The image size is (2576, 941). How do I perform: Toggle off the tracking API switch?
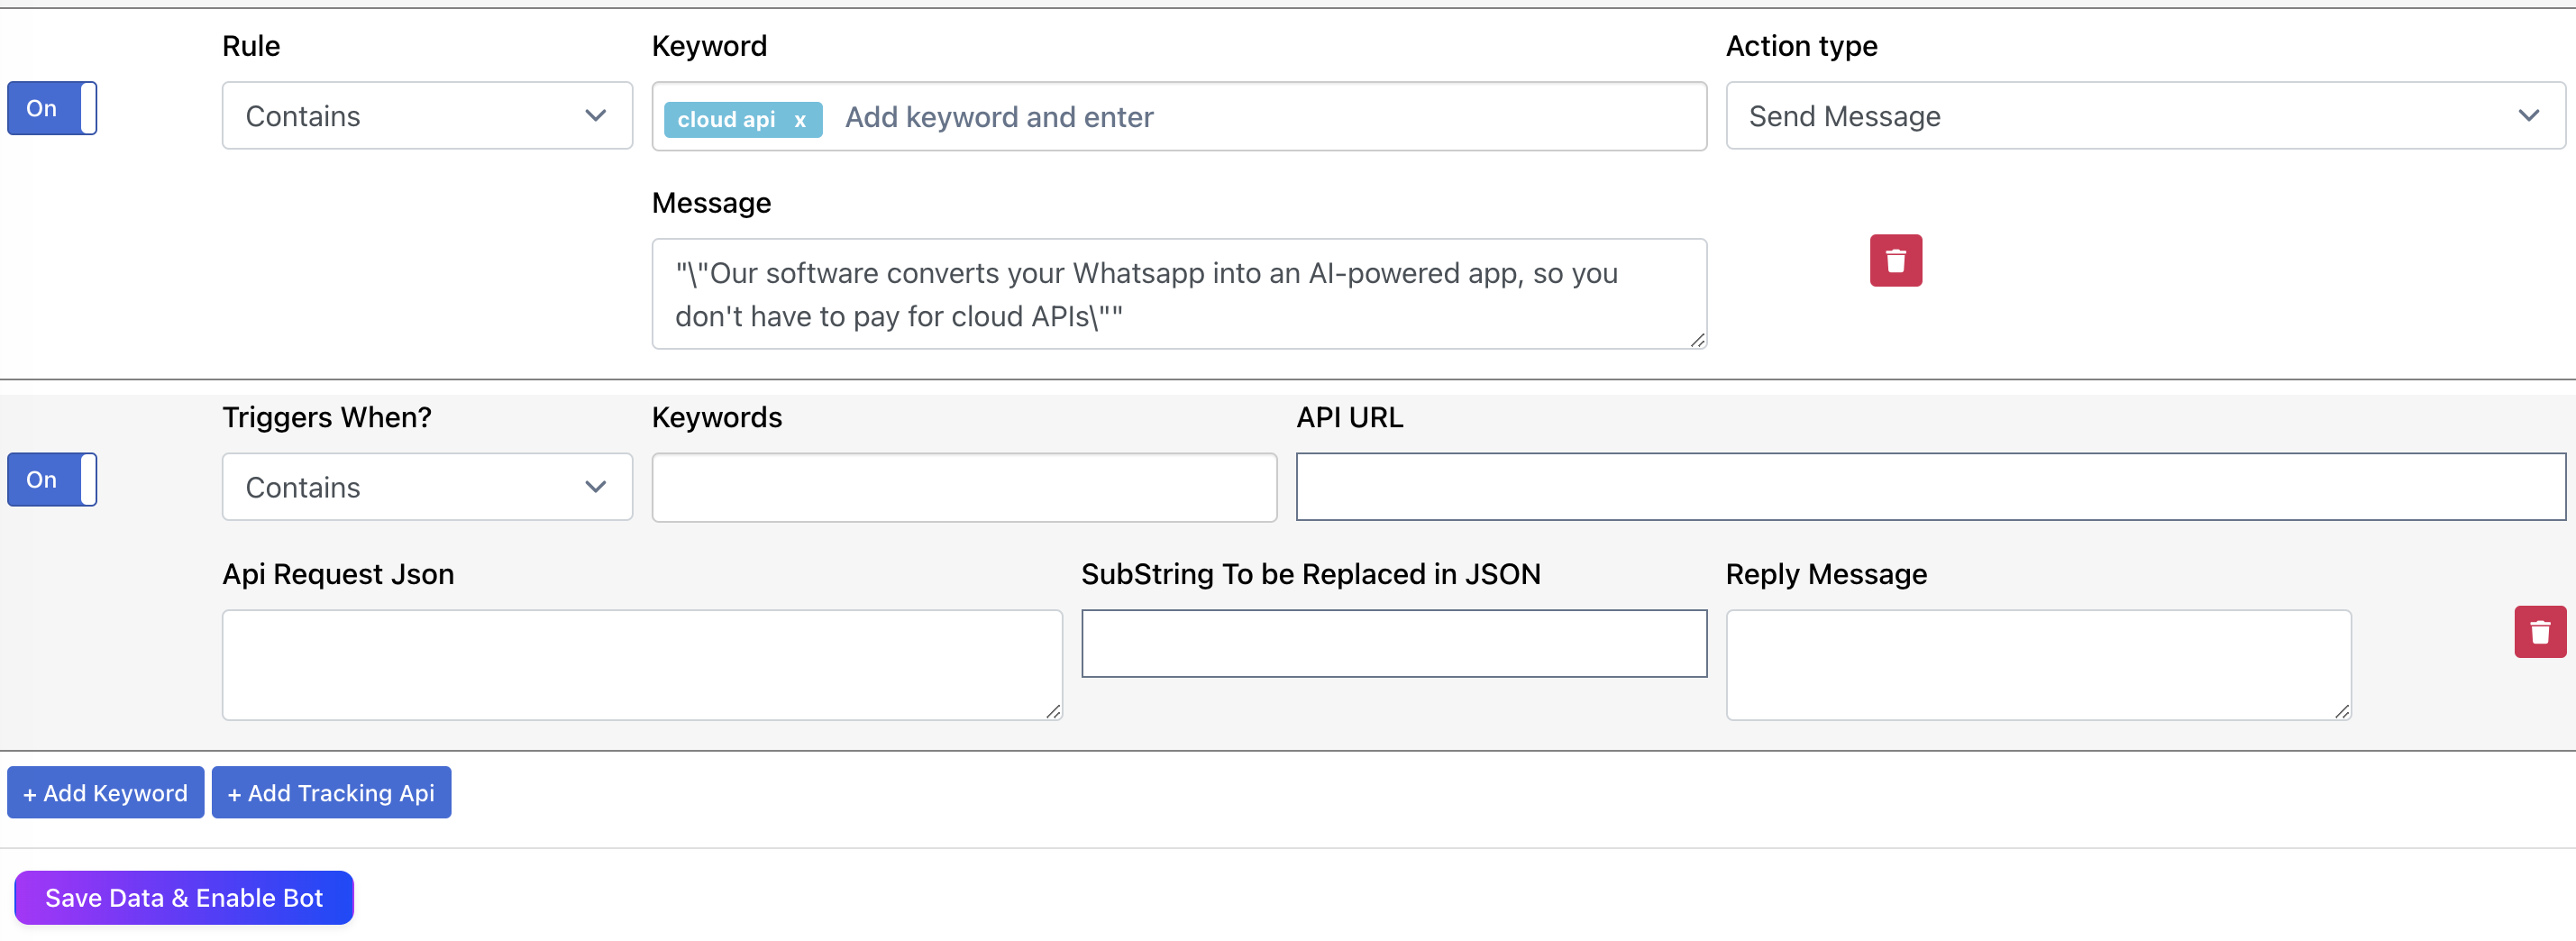(x=52, y=480)
